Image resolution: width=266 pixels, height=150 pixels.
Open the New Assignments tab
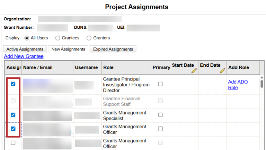click(x=68, y=49)
